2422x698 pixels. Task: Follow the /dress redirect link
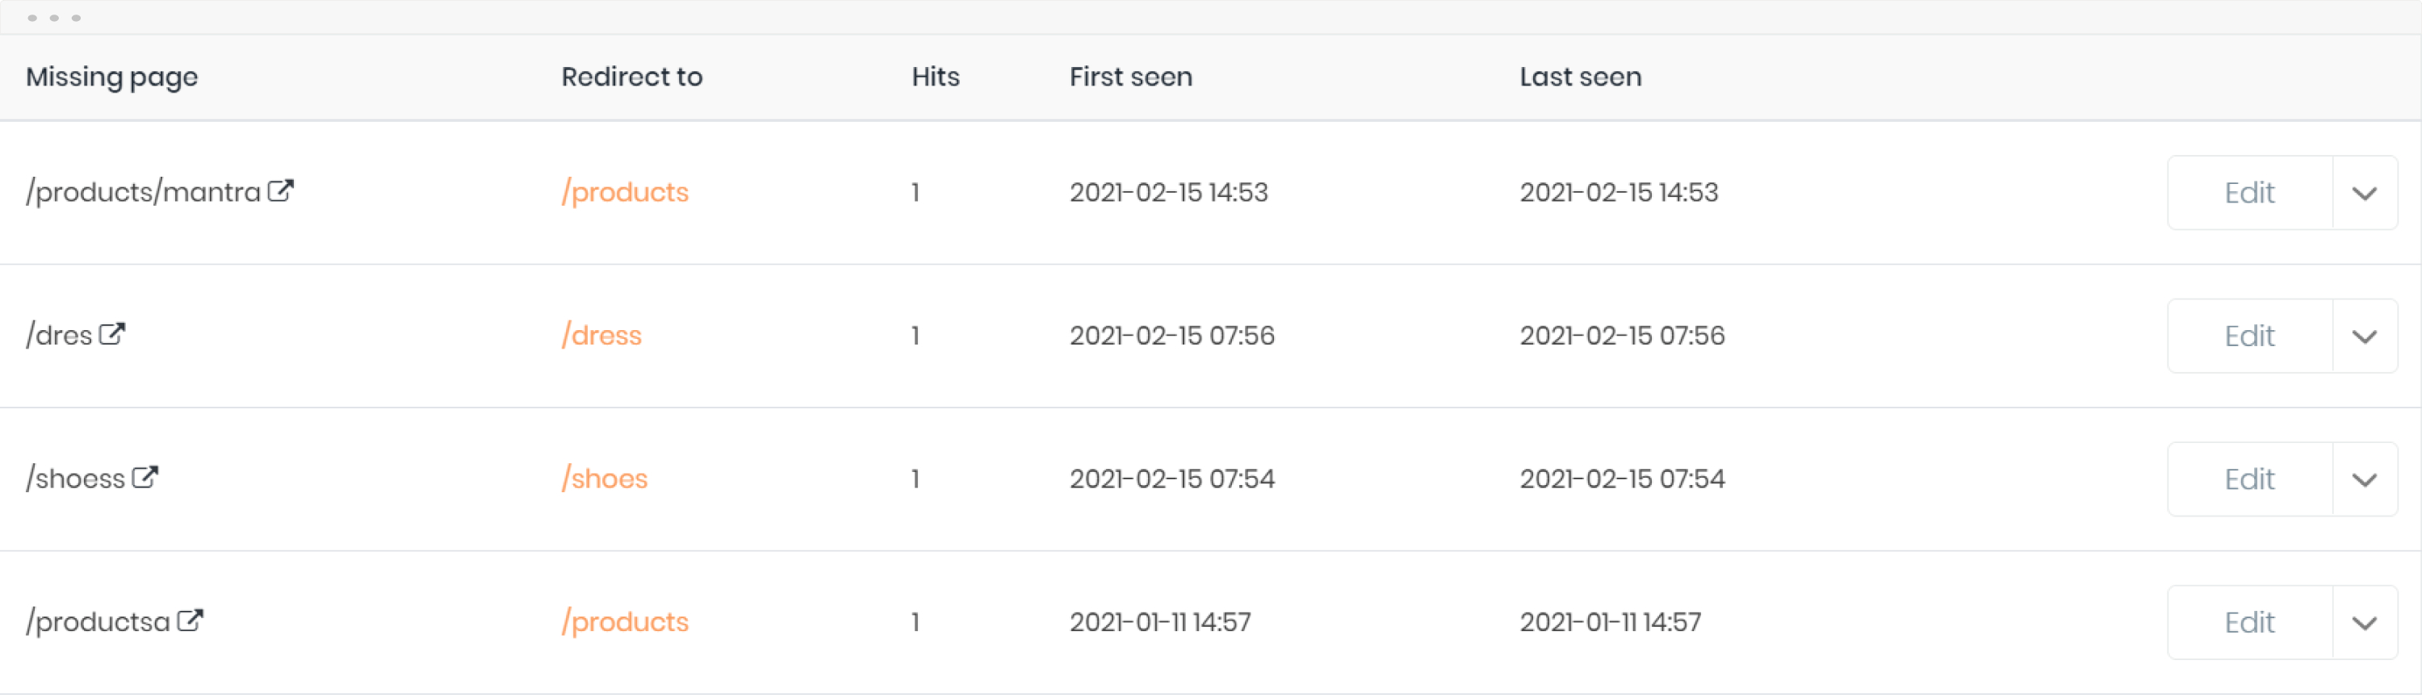coord(601,336)
